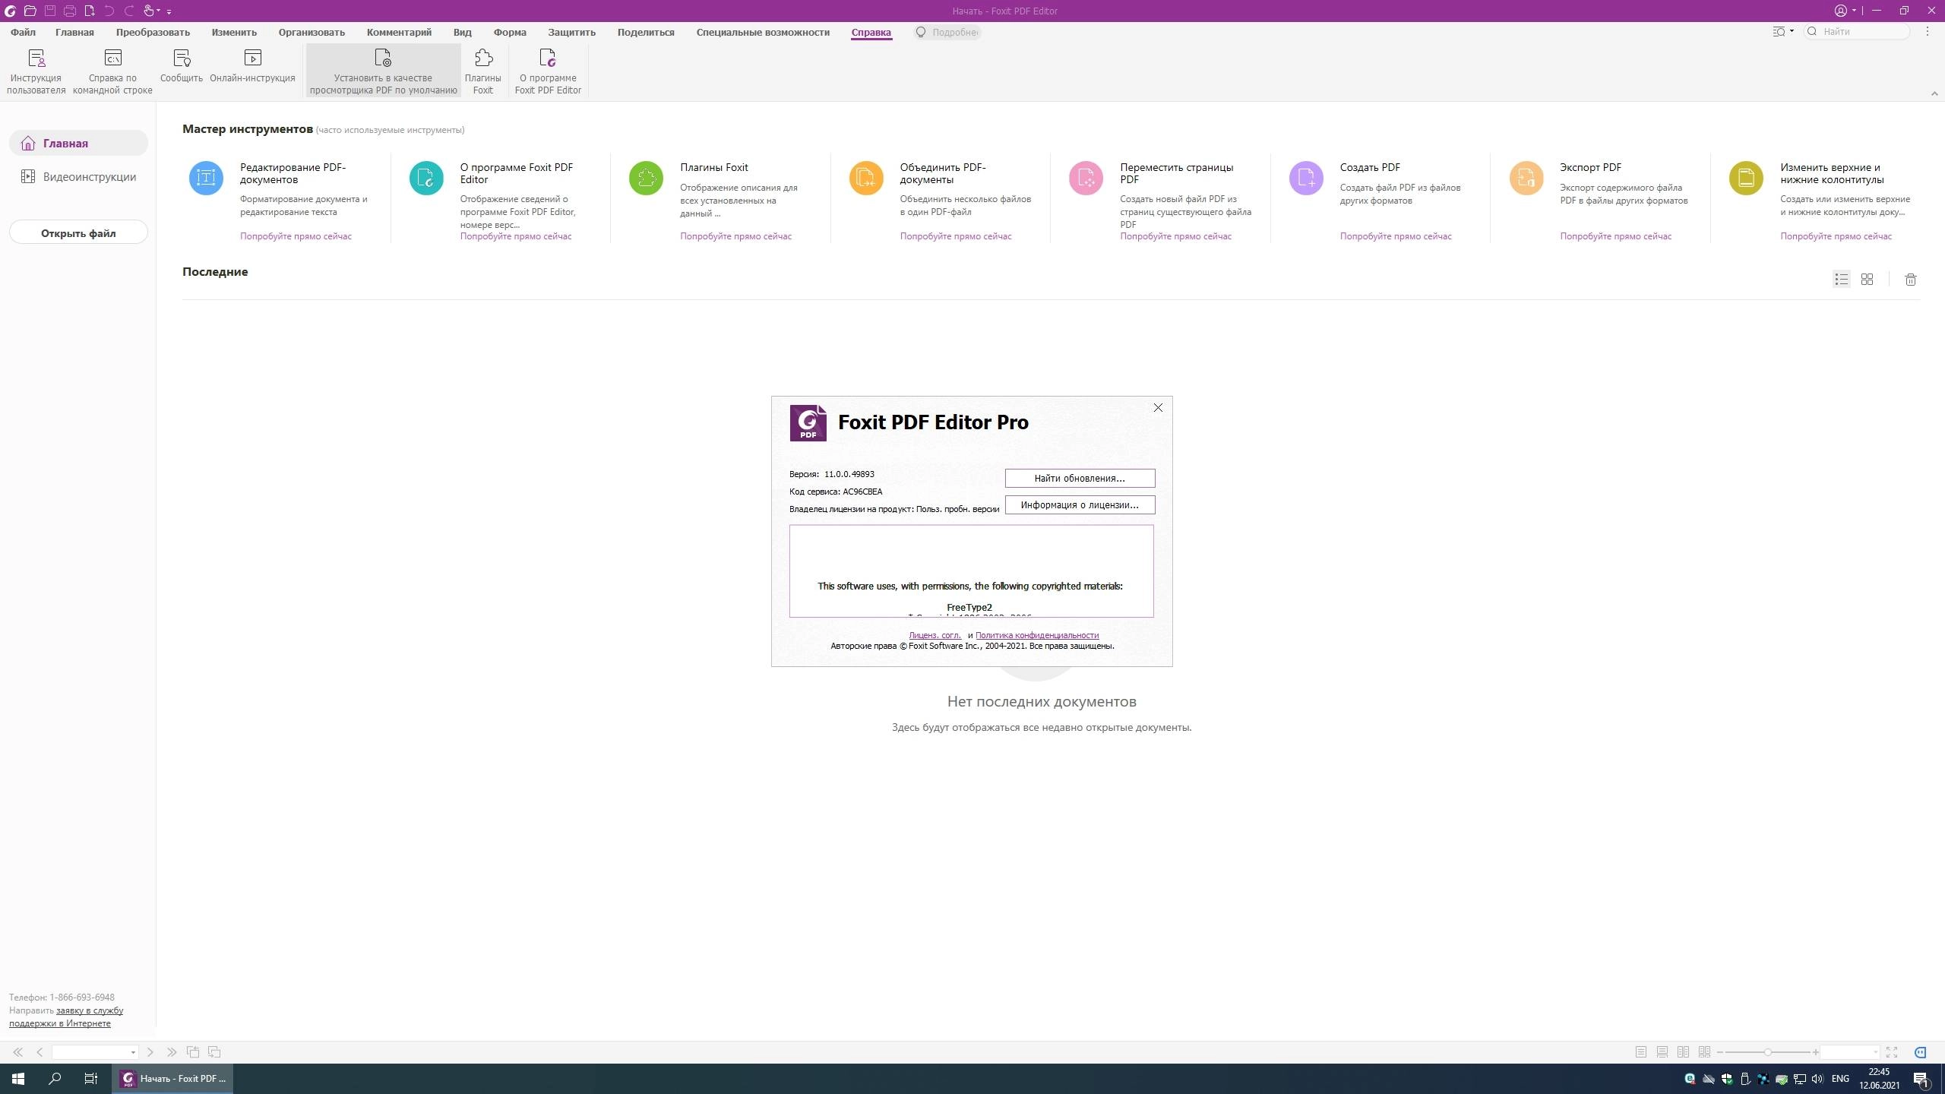1945x1094 pixels.
Task: Select single page view mode in status bar
Action: pos(1641,1052)
